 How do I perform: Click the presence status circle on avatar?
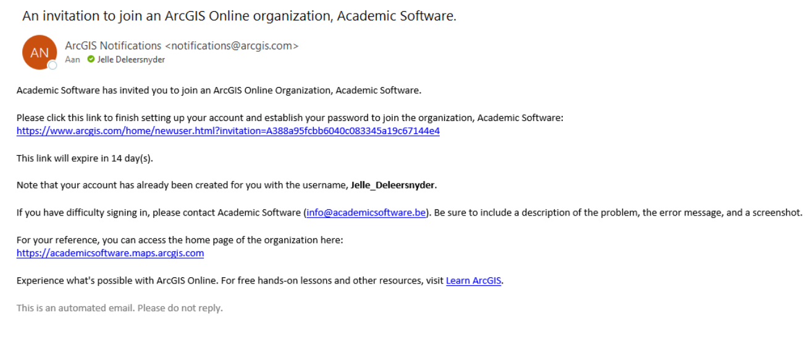pos(53,65)
